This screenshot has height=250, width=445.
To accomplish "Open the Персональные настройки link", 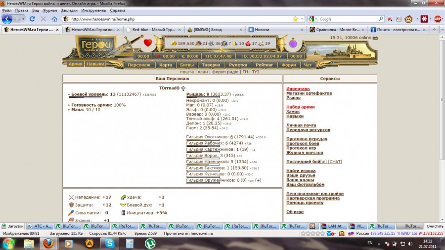I will click(315, 194).
